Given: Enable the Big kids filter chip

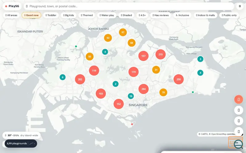Looking at the screenshot, I should [x=69, y=15].
